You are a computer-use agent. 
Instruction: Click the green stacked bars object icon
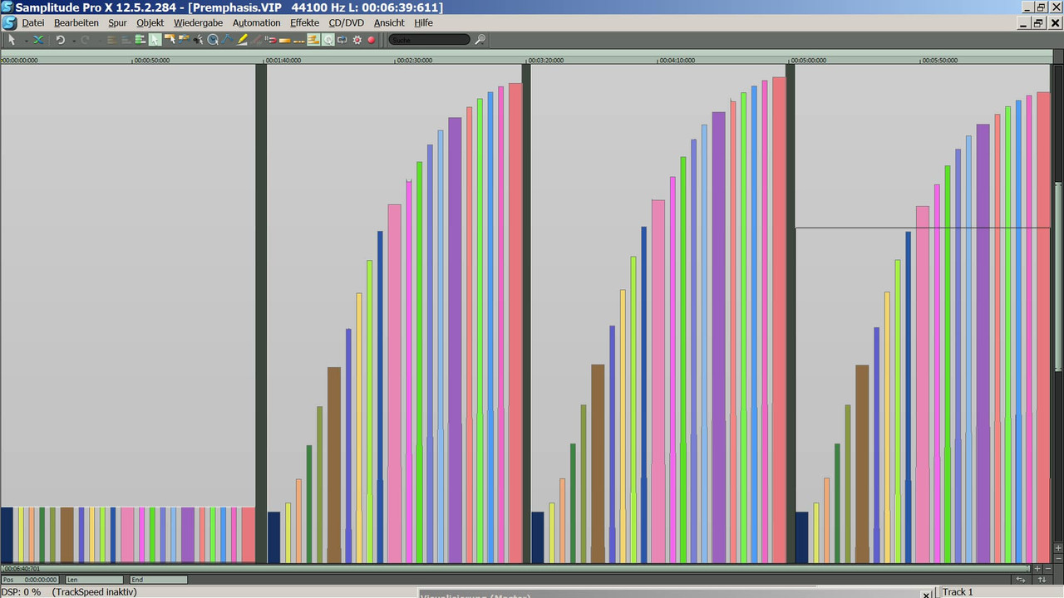(140, 39)
